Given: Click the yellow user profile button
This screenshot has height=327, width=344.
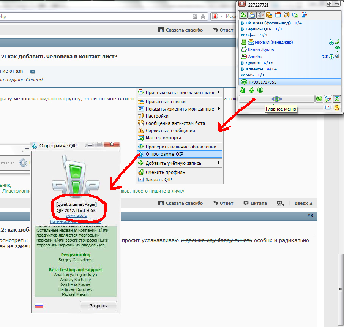Looking at the screenshot, I should coord(337,107).
